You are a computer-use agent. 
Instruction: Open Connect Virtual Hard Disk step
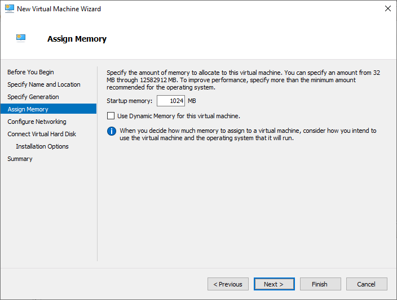[42, 134]
